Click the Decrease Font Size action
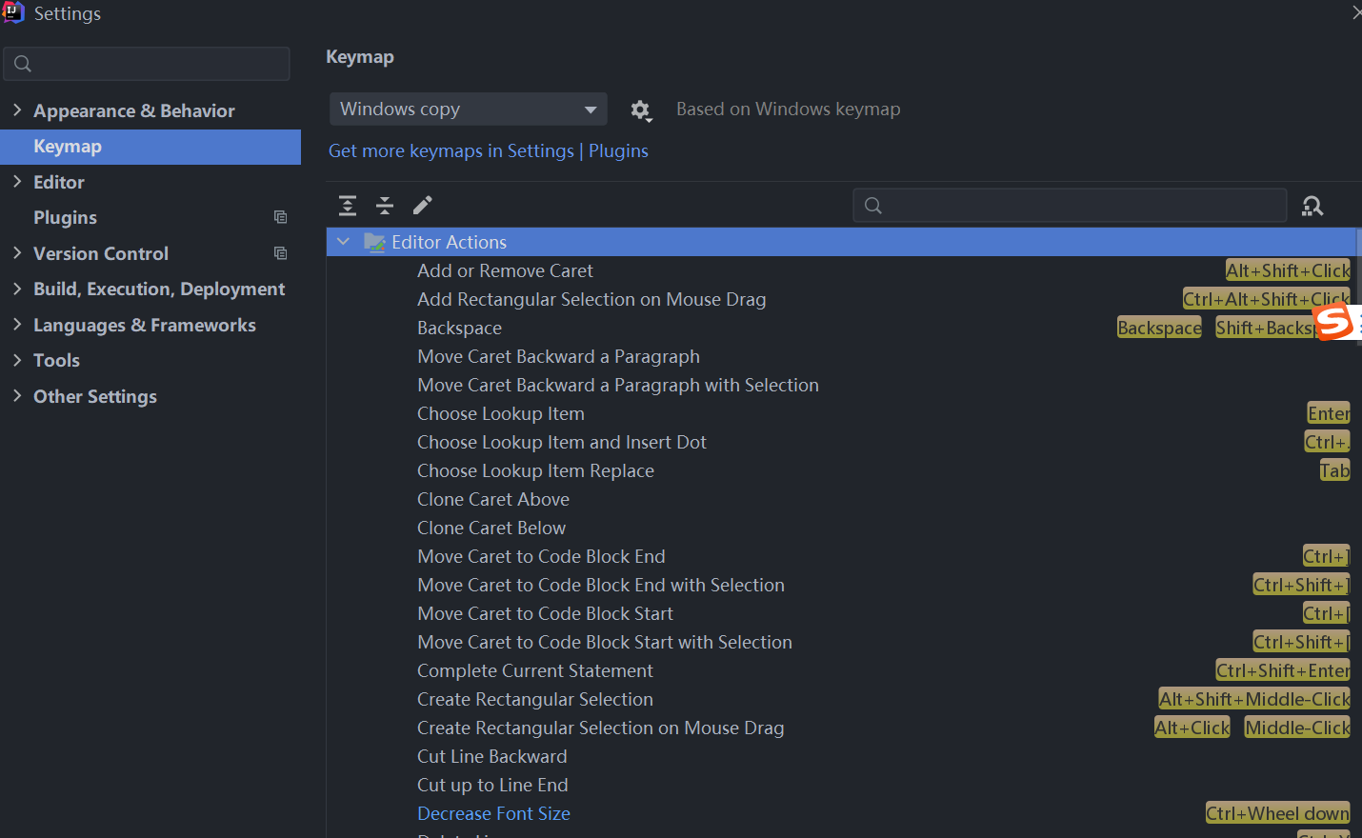This screenshot has width=1362, height=838. click(493, 813)
